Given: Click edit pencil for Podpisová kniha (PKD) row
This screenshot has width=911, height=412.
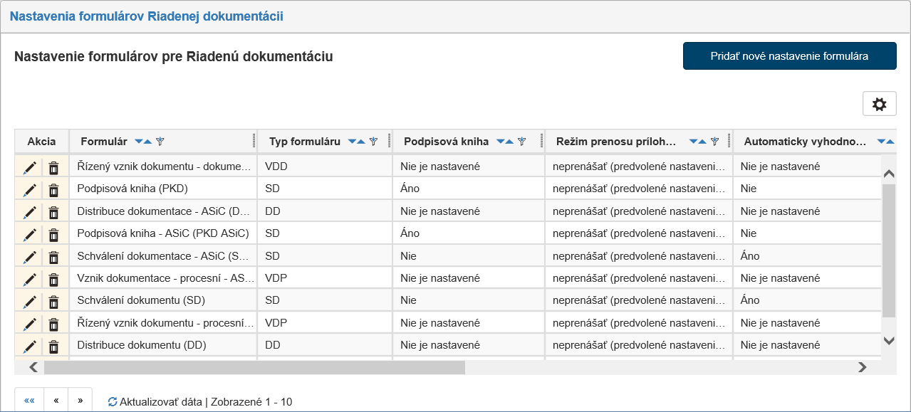Looking at the screenshot, I should tap(29, 189).
